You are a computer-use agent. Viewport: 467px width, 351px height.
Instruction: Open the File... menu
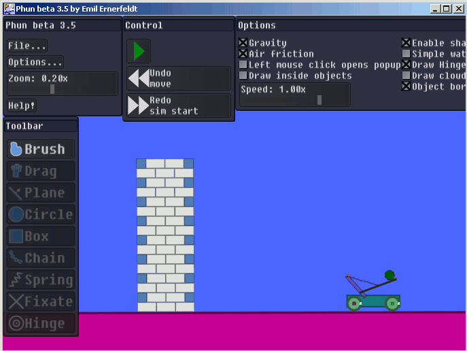27,46
